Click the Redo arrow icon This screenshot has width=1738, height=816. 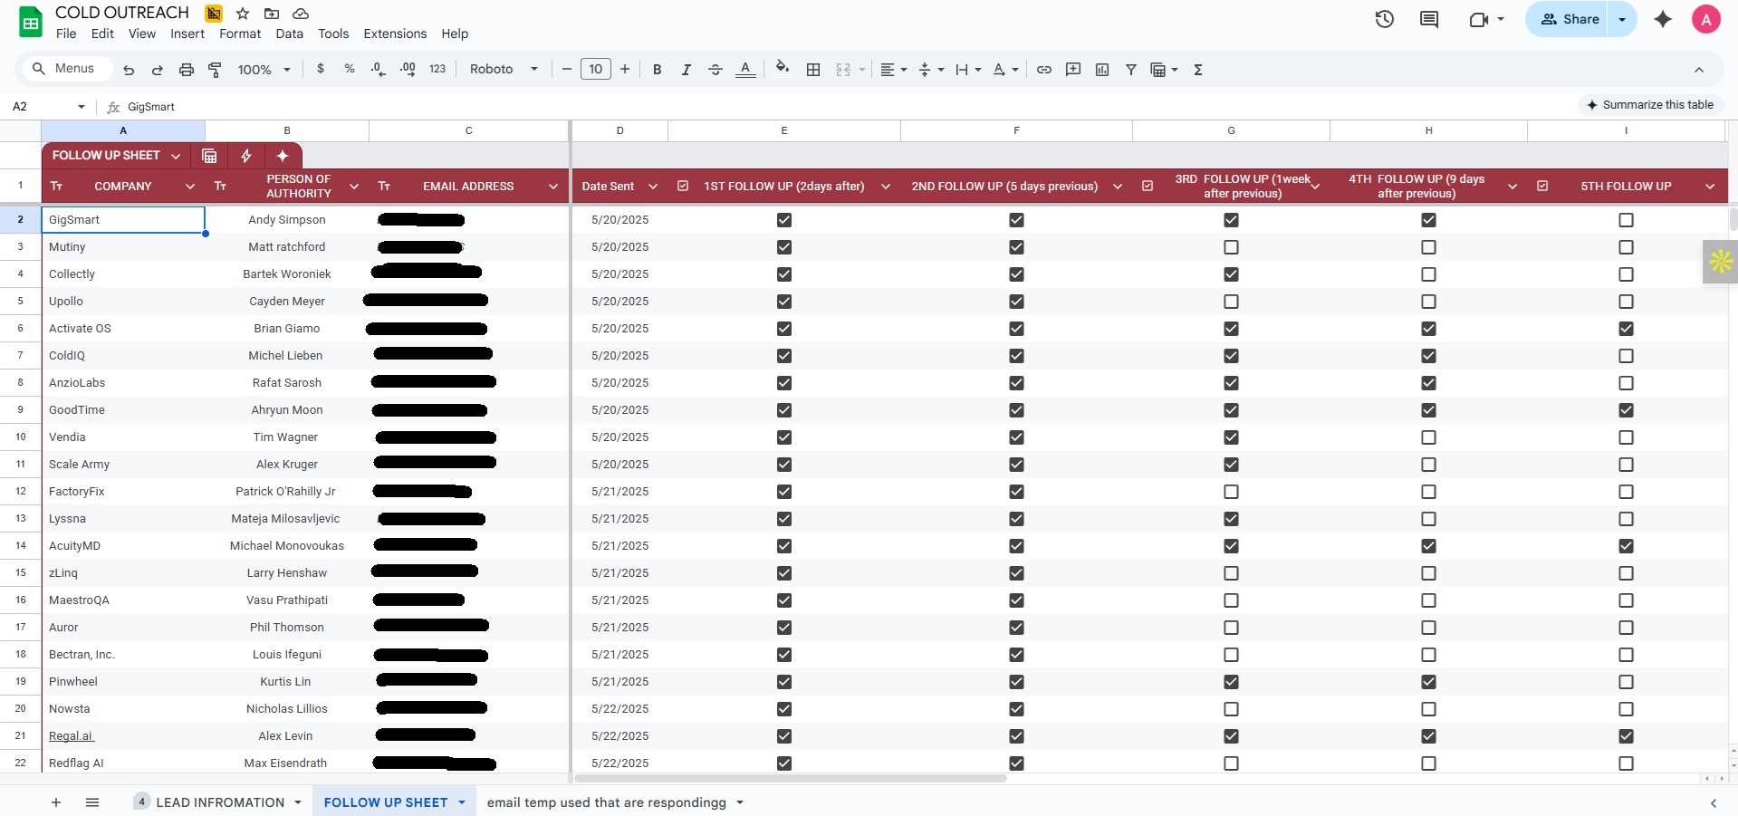tap(158, 70)
